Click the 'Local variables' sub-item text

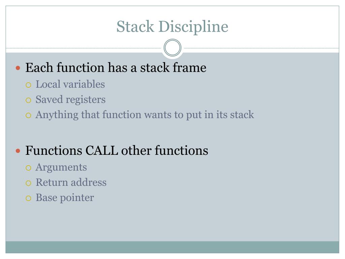coord(70,84)
